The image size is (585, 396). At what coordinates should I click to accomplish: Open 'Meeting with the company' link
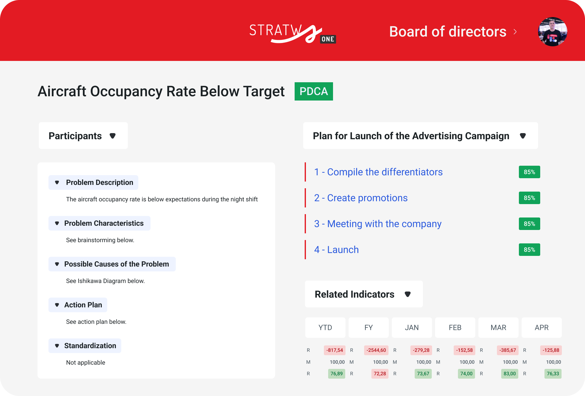tap(378, 224)
